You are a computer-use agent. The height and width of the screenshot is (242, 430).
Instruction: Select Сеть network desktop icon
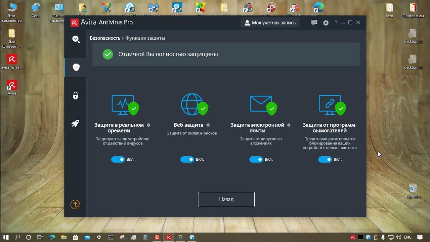pos(35,10)
